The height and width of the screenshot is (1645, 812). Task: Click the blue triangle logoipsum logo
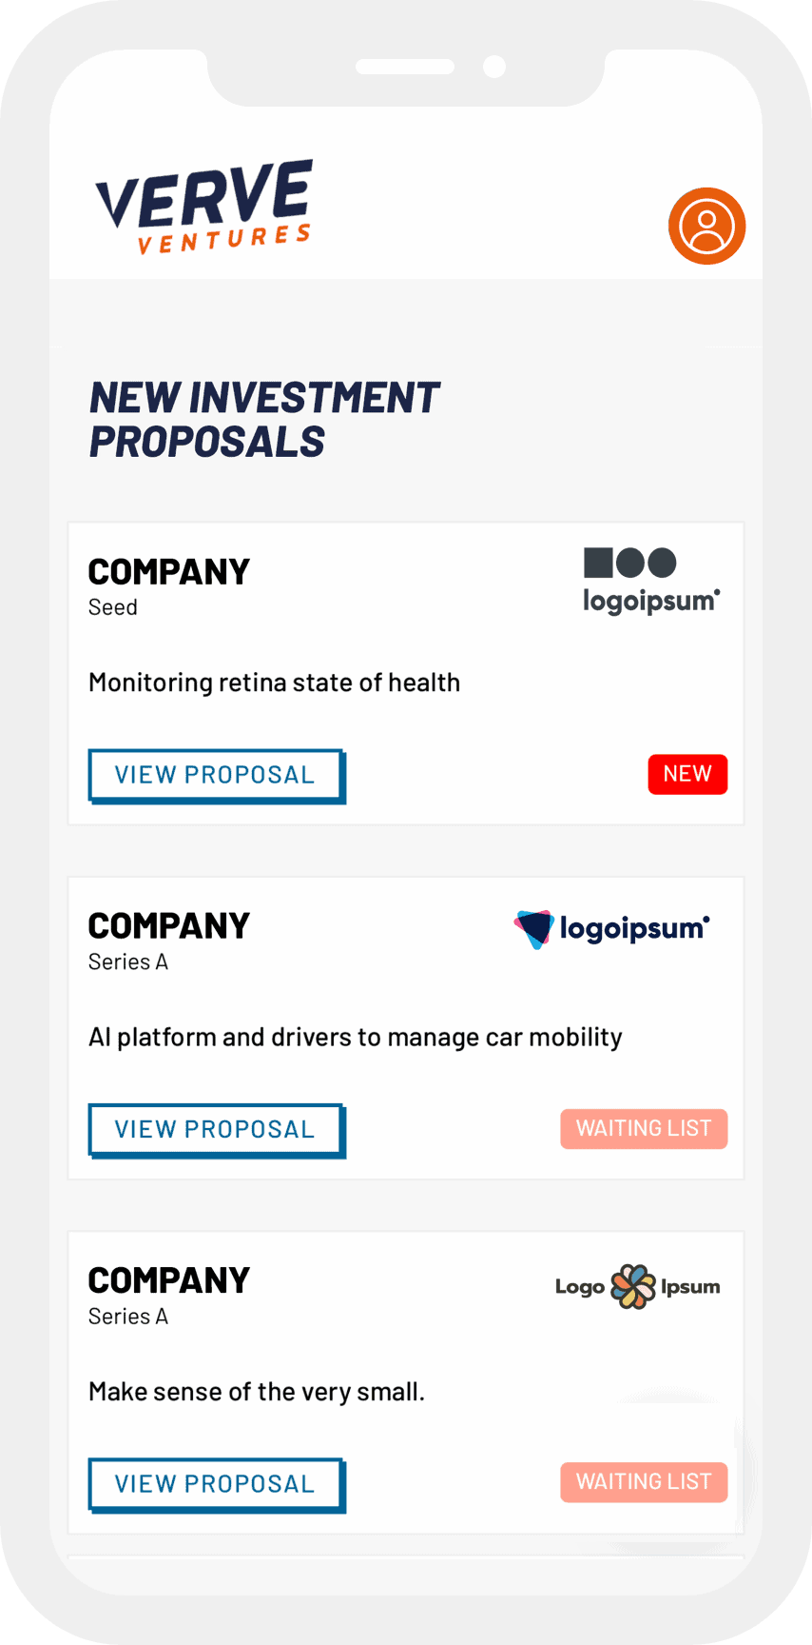(611, 929)
